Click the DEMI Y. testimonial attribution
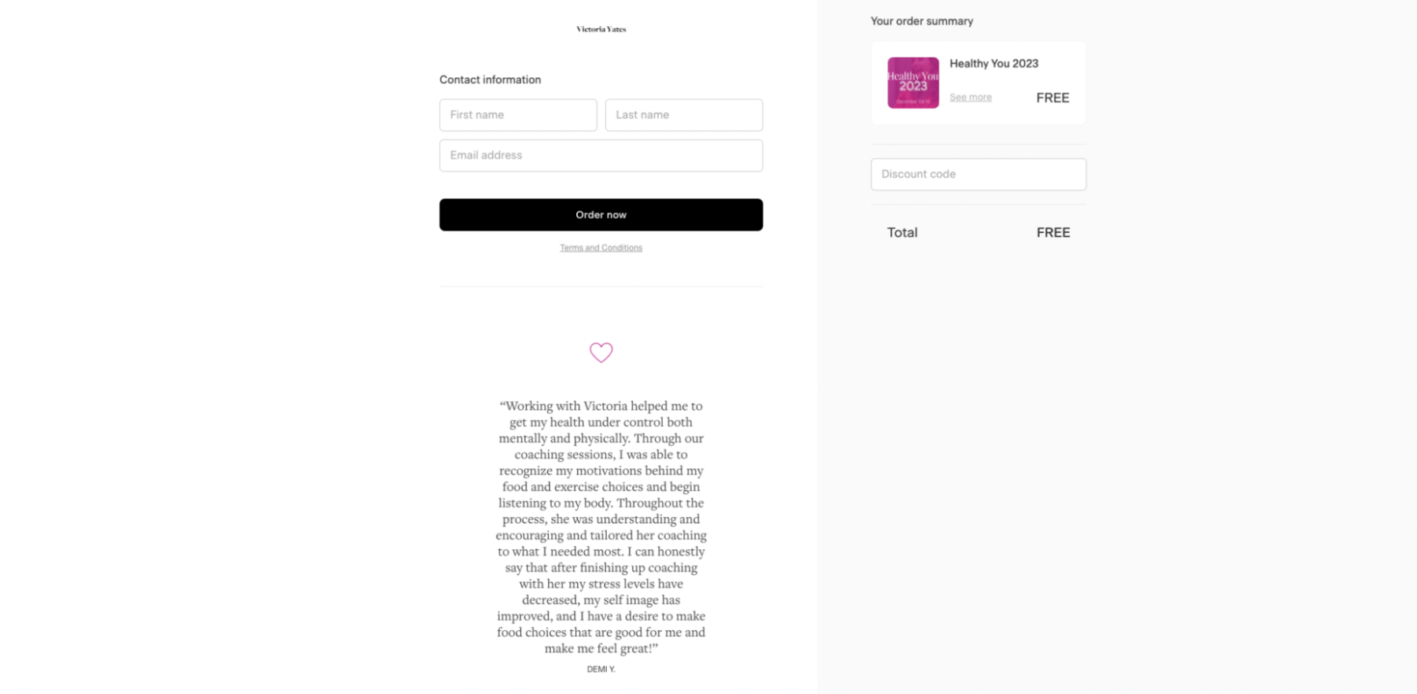 click(601, 669)
